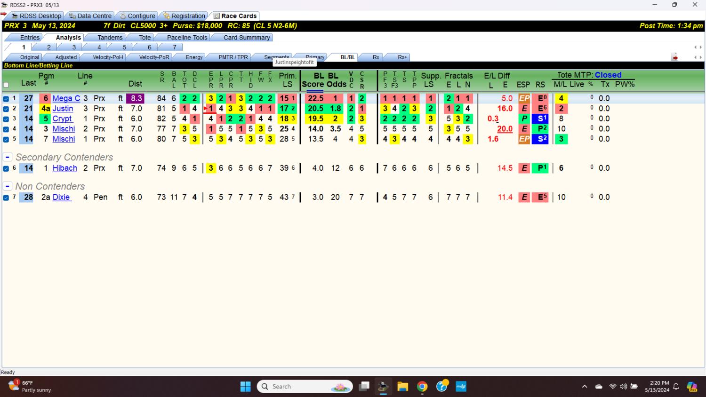Open Copilot icon in system tray
706x397 pixels.
[692, 387]
